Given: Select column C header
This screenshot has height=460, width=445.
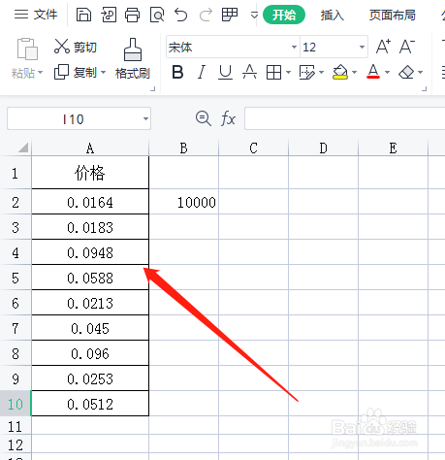Looking at the screenshot, I should (x=253, y=148).
